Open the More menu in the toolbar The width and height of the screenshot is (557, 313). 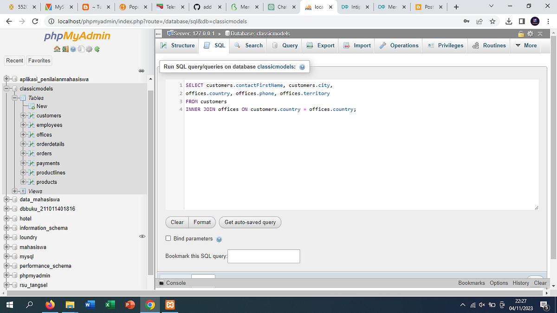(x=525, y=45)
